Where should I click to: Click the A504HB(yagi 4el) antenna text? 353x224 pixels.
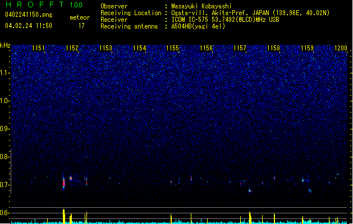(x=198, y=26)
